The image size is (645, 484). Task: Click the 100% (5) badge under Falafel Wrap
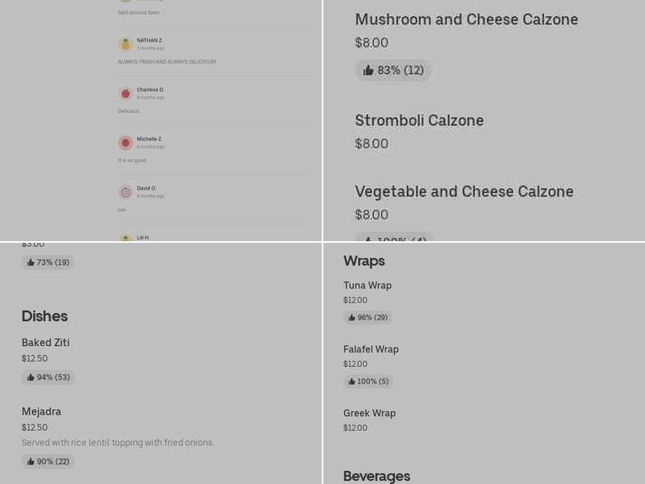tap(368, 381)
